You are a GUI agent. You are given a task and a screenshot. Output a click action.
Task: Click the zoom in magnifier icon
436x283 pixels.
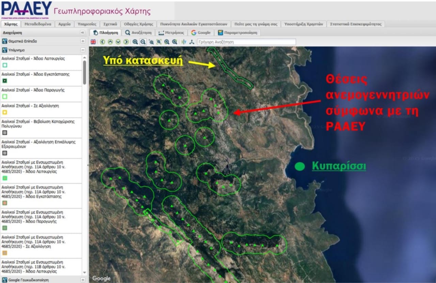click(x=135, y=42)
